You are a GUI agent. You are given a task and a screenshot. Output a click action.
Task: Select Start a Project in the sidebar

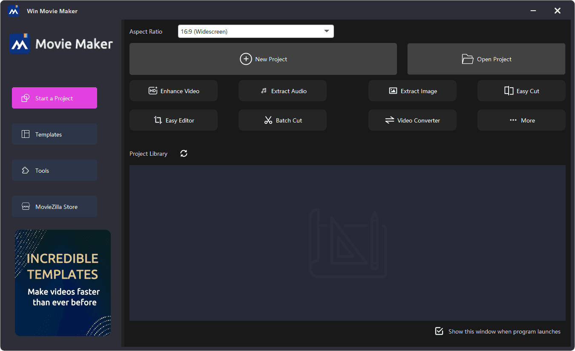coord(55,98)
